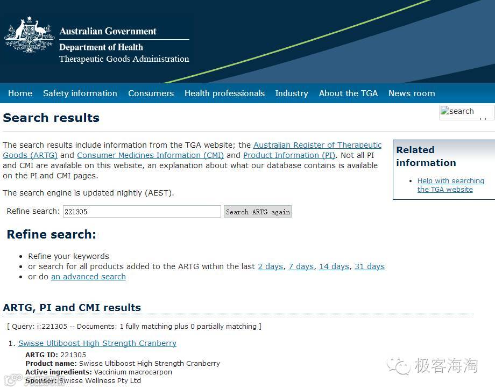Focus the Refine search input field
Viewport: 495px width, 390px height.
pos(142,212)
